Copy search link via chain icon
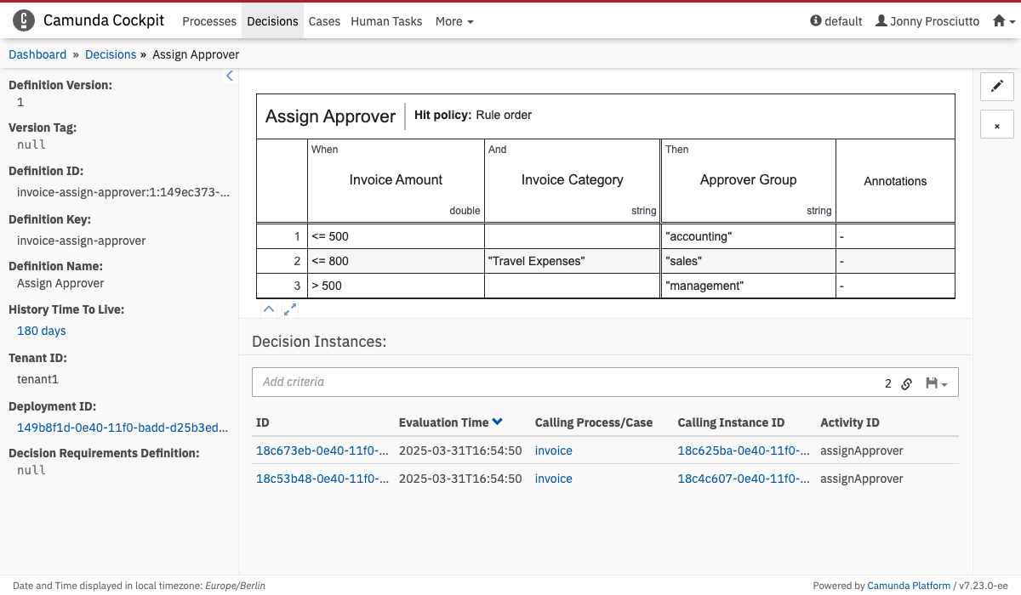The width and height of the screenshot is (1021, 595). [907, 383]
